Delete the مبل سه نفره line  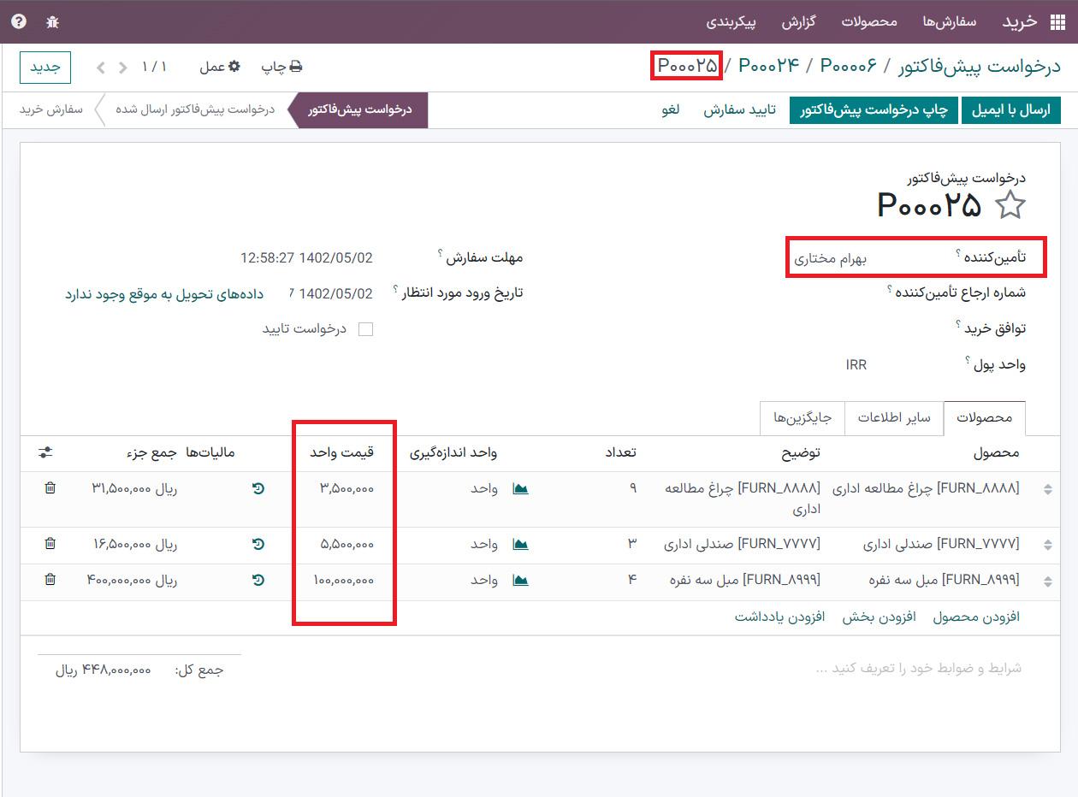click(50, 580)
